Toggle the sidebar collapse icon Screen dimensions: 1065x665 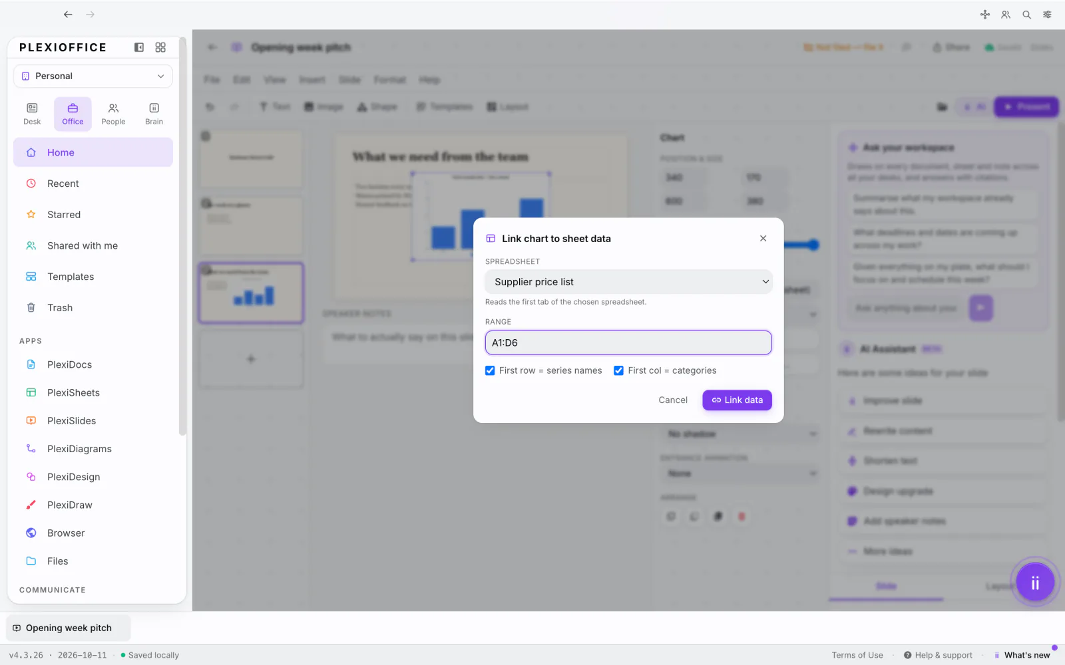pos(139,47)
